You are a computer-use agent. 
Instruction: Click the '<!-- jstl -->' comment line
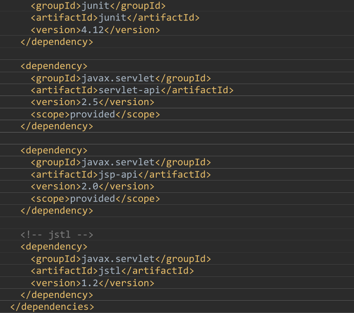point(57,235)
